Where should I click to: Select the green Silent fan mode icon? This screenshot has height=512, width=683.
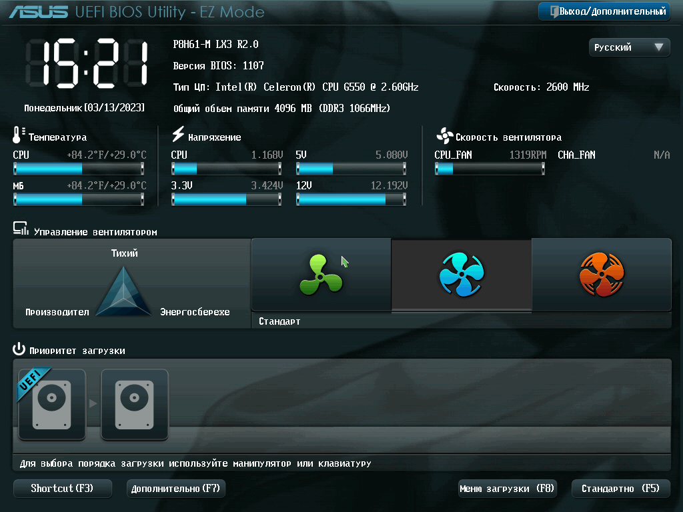click(x=321, y=275)
